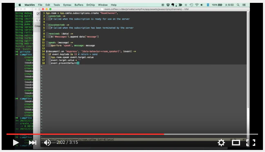This screenshot has width=265, height=152.
Task: Open Spotlight search magnifier
Action: (x=238, y=5)
